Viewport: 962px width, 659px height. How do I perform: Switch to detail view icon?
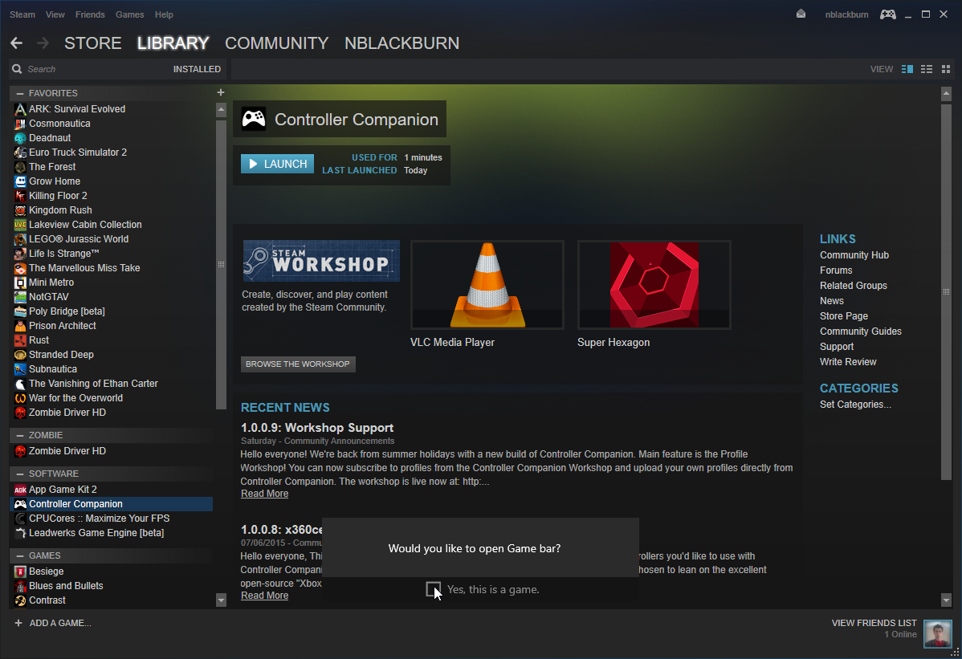click(x=907, y=69)
